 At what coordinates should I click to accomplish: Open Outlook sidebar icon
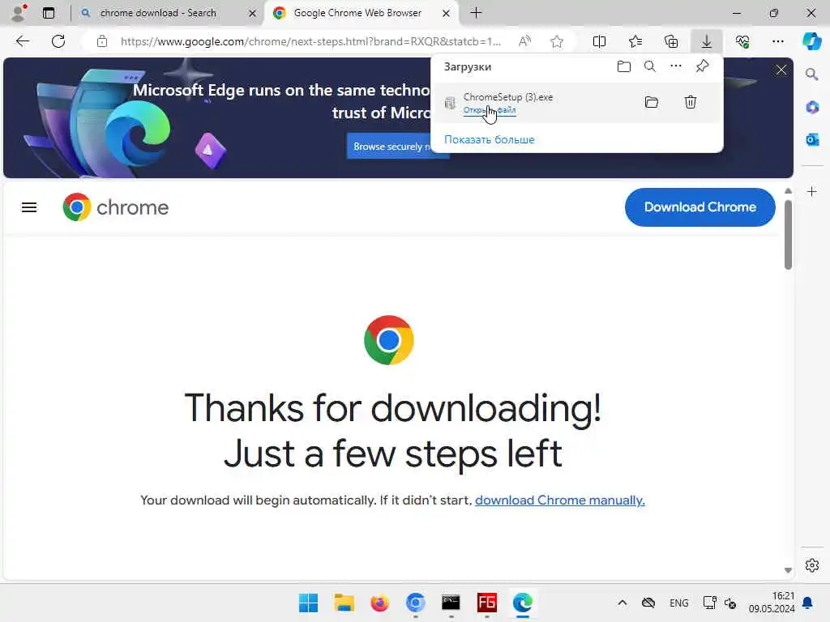click(812, 139)
